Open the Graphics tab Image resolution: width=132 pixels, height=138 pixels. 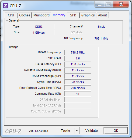click(x=88, y=15)
